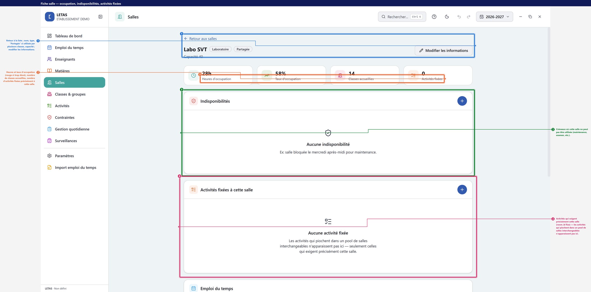Click the Aucune indisponibilité empty-state text
Image resolution: width=591 pixels, height=292 pixels.
click(x=328, y=144)
